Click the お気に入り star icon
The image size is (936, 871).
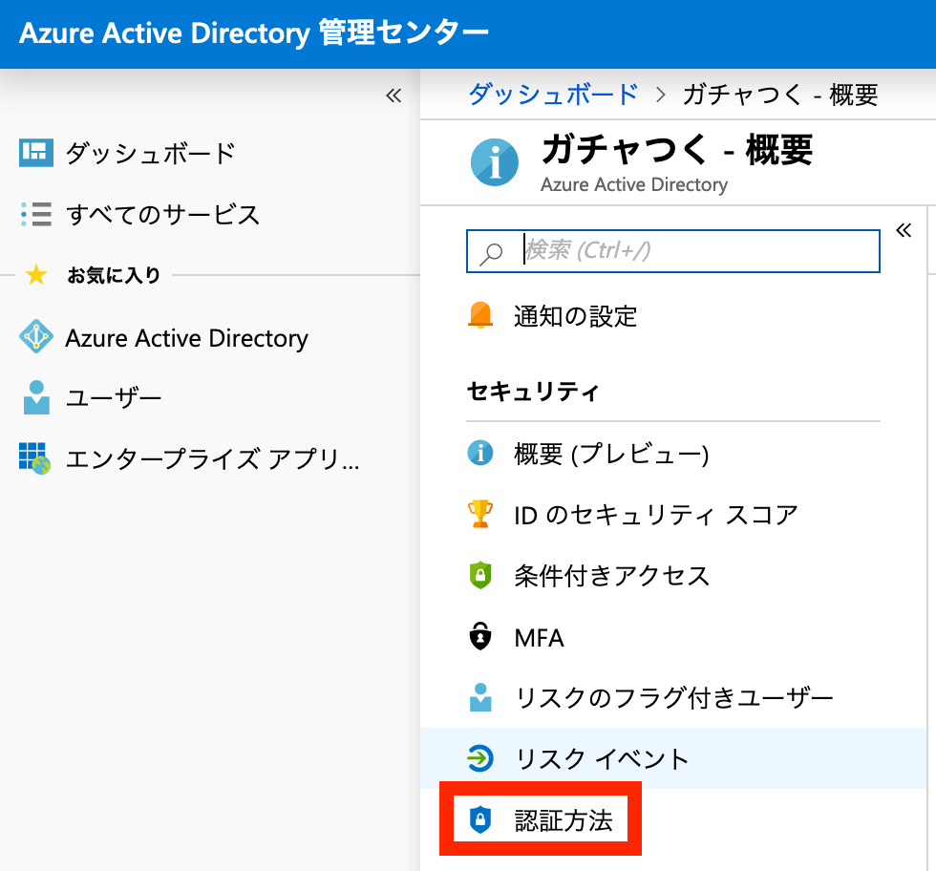click(x=36, y=275)
